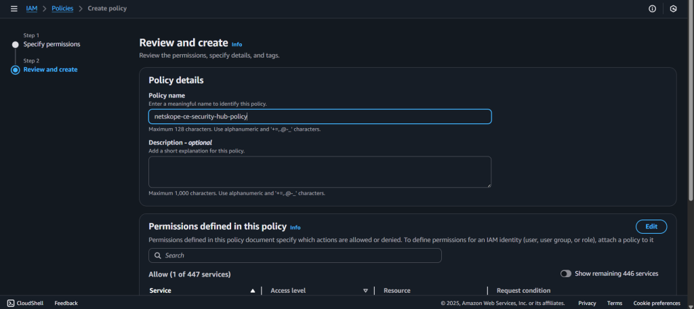
Task: Go to the Policies breadcrumb link
Action: 62,8
